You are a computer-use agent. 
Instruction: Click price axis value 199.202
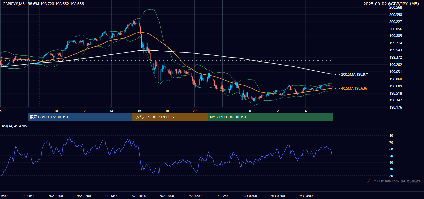pyautogui.click(x=396, y=65)
